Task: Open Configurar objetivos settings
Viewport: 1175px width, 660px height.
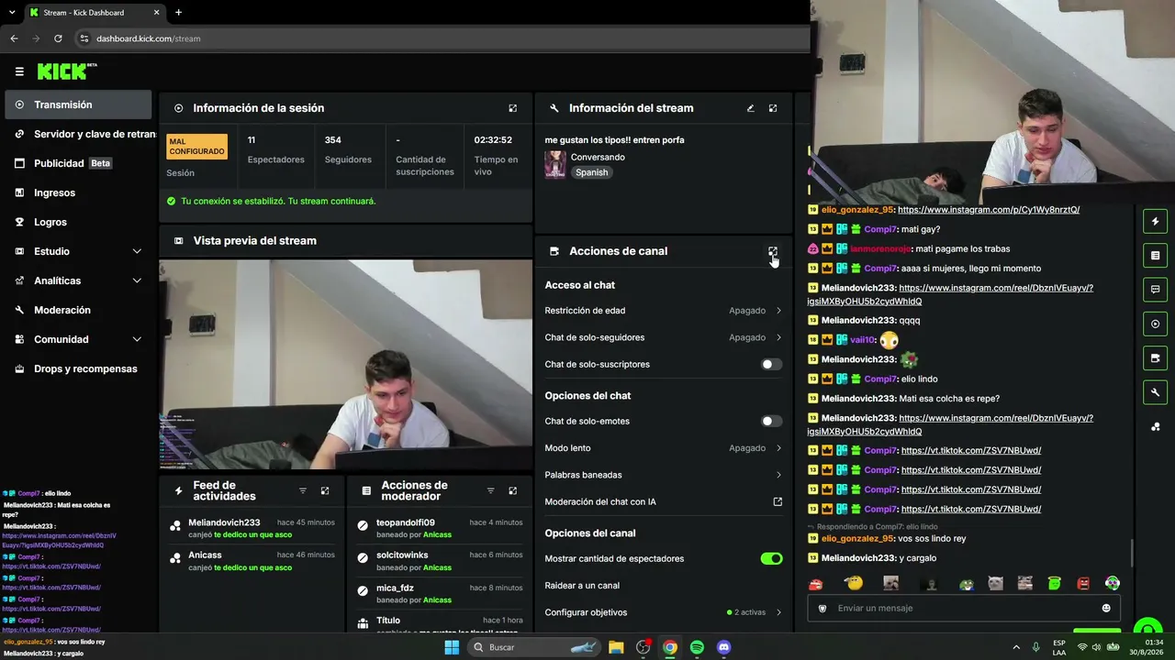Action: [664, 612]
